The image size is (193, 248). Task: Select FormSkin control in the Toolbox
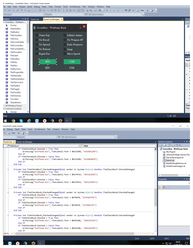point(14,99)
